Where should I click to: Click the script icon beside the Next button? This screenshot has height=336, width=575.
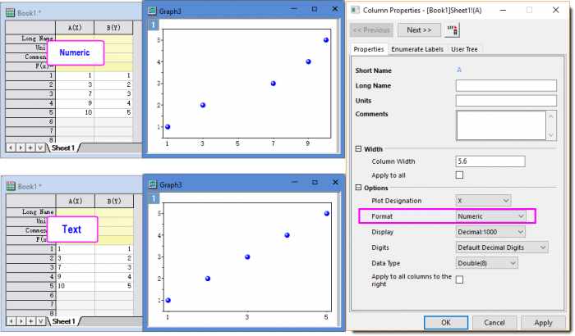(452, 30)
